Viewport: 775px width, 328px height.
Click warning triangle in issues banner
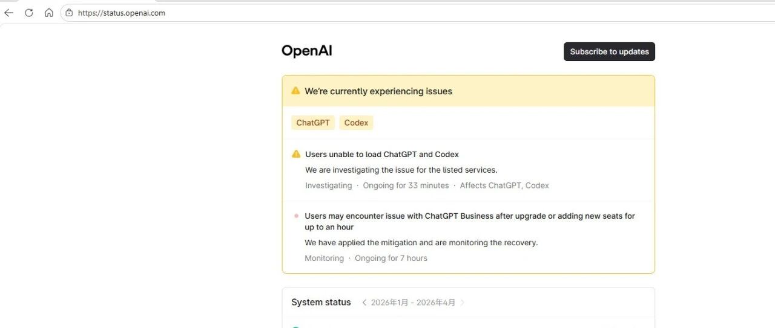(295, 91)
